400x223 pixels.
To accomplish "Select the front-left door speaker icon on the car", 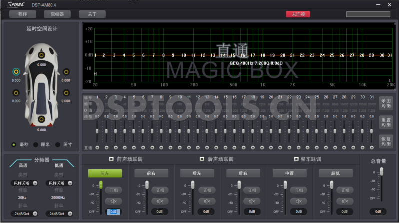I will [16, 72].
